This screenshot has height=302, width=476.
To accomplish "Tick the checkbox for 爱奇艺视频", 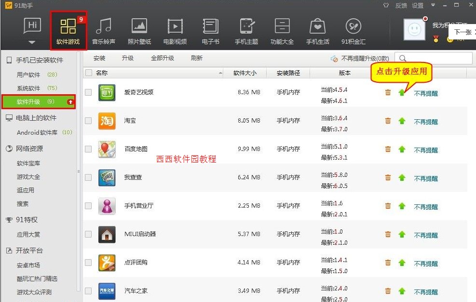I will click(88, 92).
